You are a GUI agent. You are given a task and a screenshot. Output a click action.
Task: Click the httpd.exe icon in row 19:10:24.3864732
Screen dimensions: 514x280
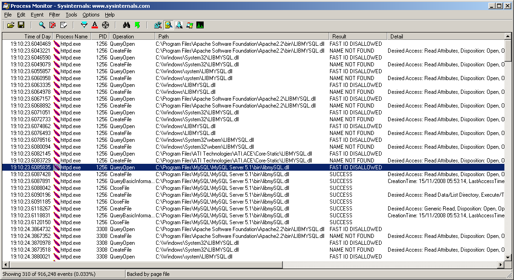57,229
